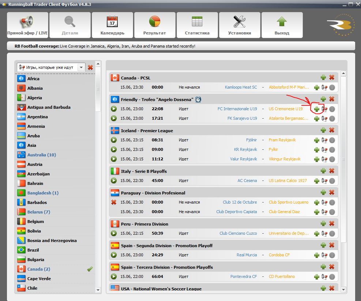Select Canada (2) in the country list
Image resolution: width=361 pixels, height=301 pixels.
(x=55, y=269)
